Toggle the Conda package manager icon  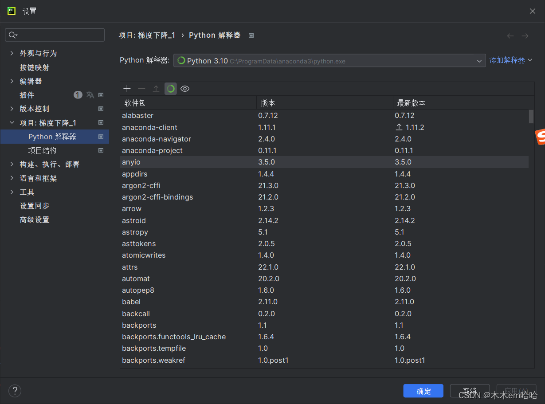point(171,89)
